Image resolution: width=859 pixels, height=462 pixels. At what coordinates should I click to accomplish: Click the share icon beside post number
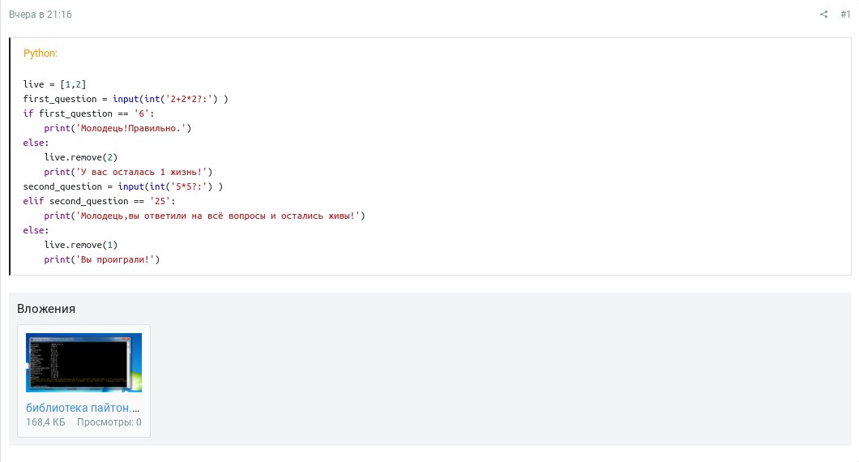point(823,14)
